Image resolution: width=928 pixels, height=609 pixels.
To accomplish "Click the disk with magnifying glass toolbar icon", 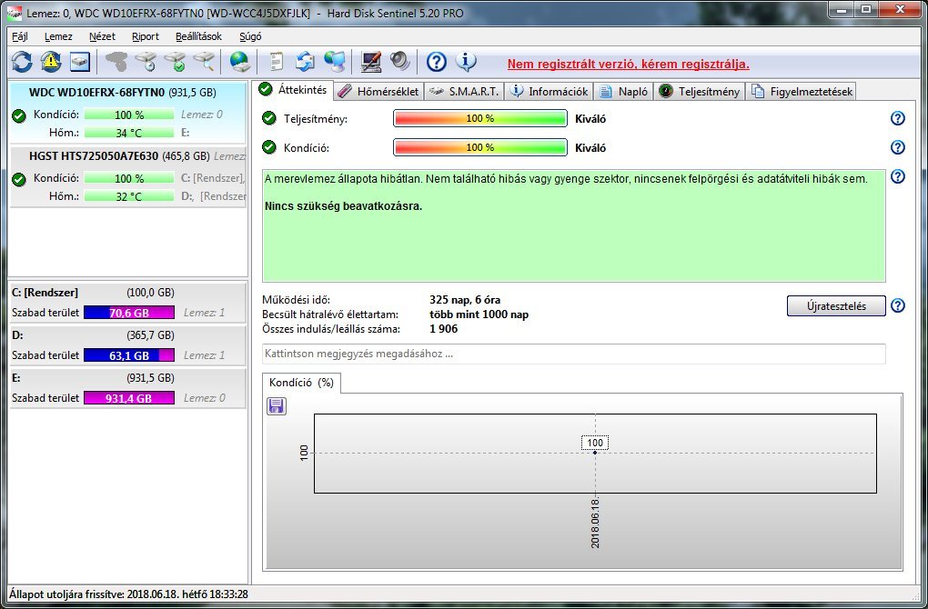I will pos(204,62).
